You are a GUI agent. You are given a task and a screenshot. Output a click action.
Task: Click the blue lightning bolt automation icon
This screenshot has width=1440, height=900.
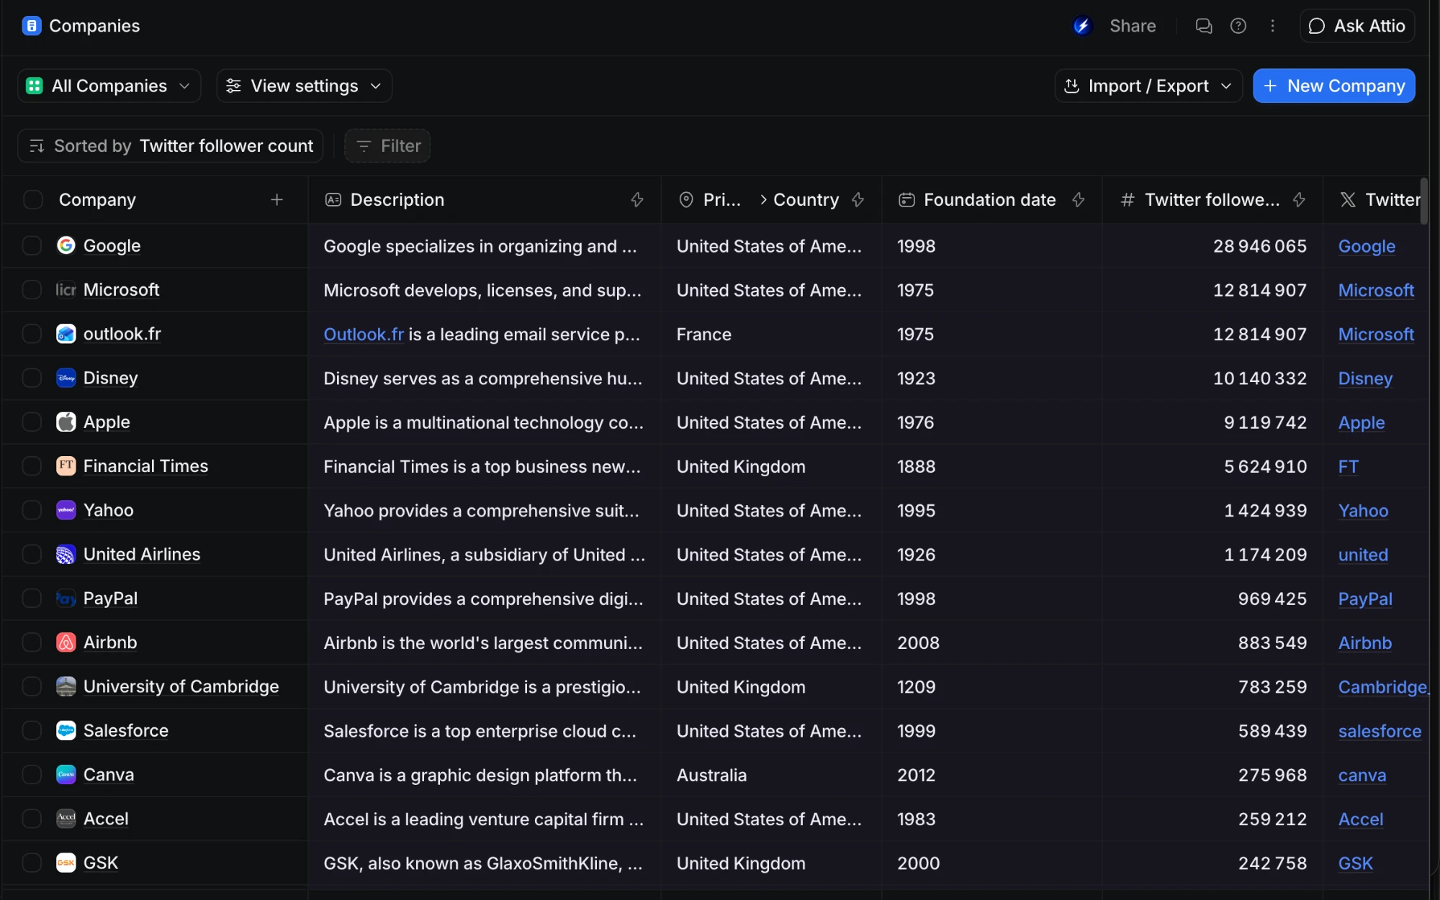coord(1081,26)
